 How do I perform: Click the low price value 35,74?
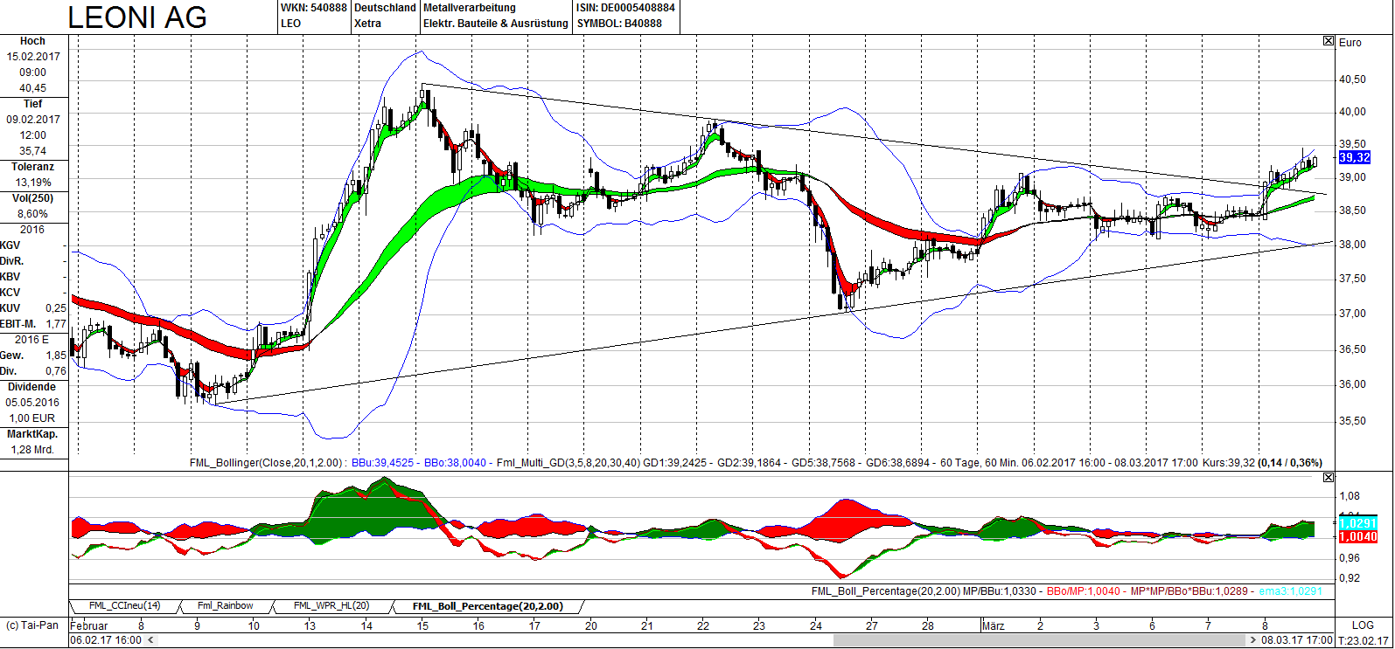(x=33, y=151)
